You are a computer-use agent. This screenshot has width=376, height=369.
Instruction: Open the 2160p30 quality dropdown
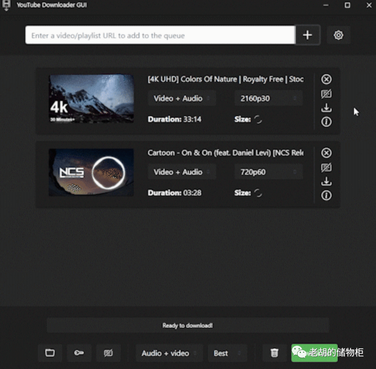point(268,99)
